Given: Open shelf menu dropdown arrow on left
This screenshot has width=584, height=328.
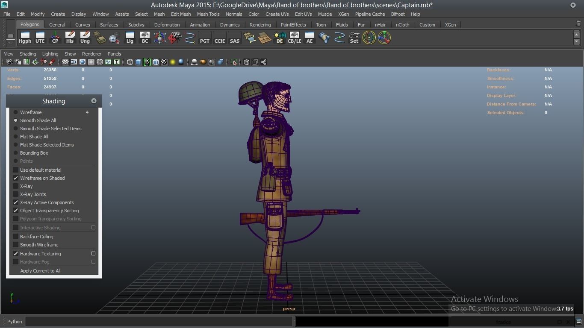Looking at the screenshot, I should [10, 43].
